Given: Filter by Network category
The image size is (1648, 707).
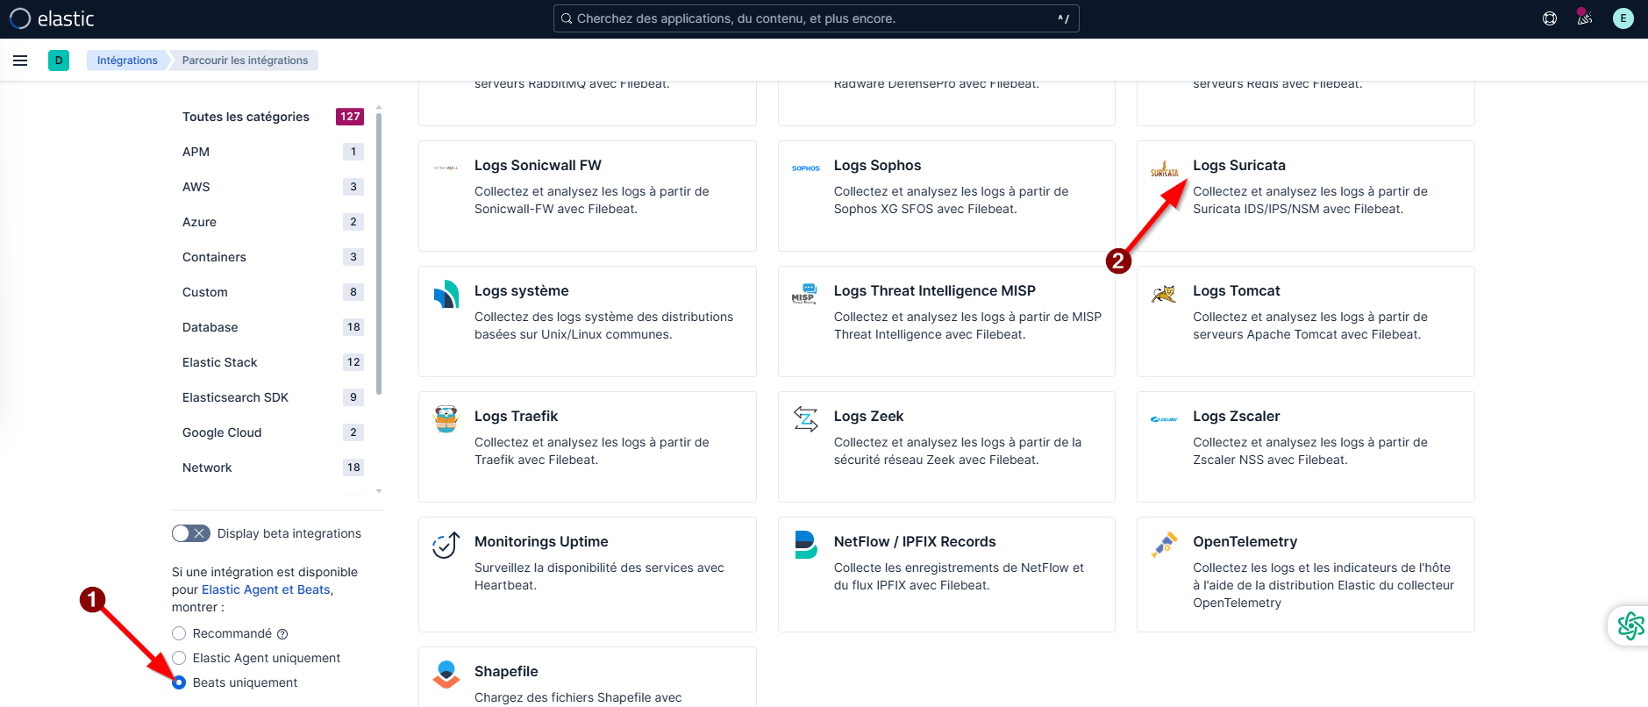Looking at the screenshot, I should 207,468.
